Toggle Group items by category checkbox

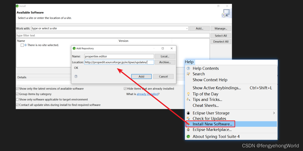coord(17,94)
